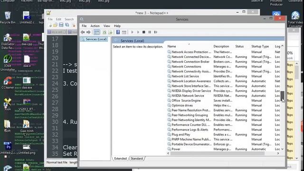Select daa.o desktop file icon
304x171 pixels.
click(x=27, y=61)
